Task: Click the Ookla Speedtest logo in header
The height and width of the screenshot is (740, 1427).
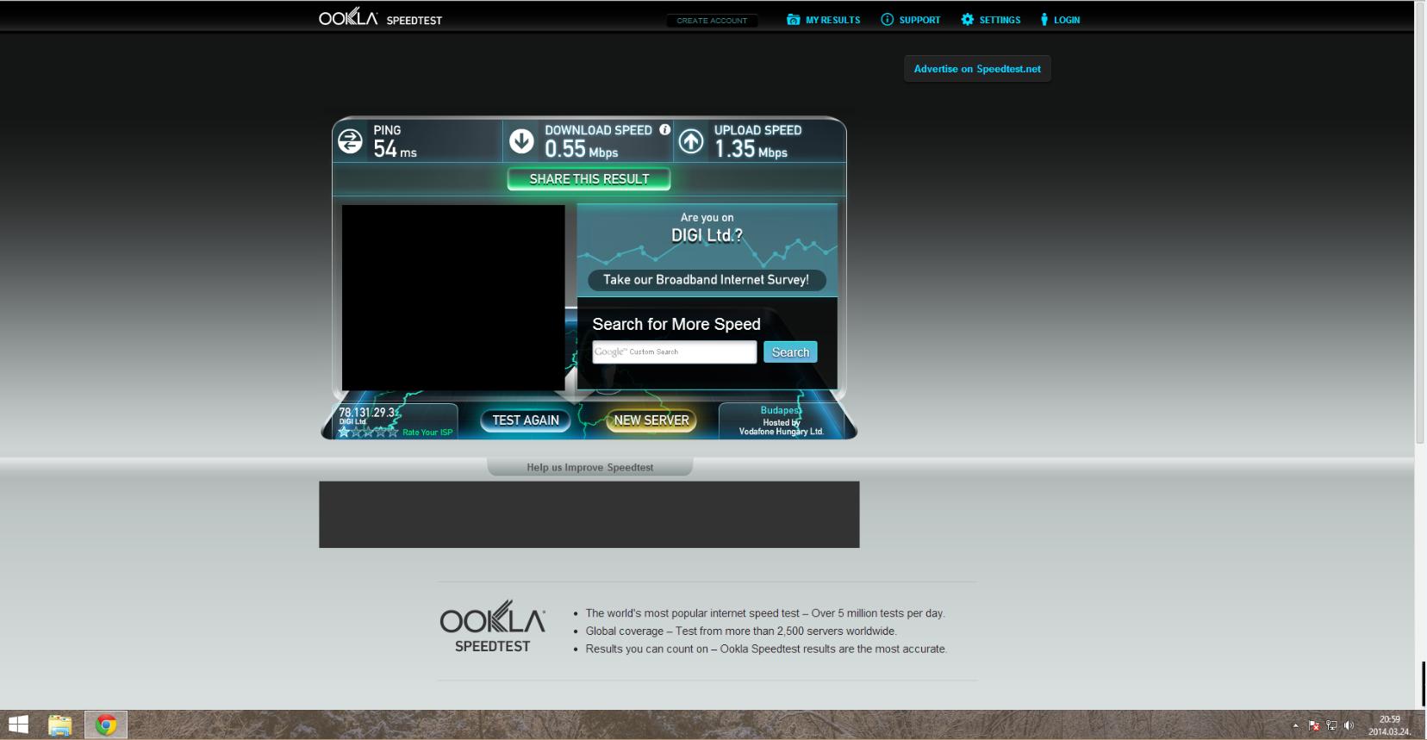Action: click(x=380, y=18)
